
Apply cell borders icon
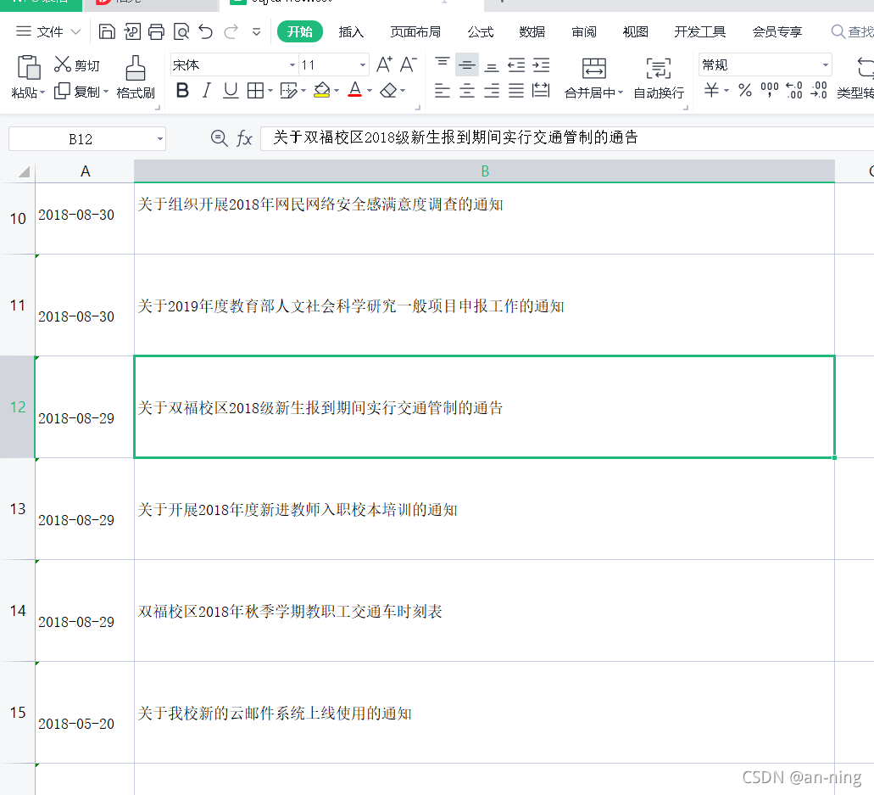[x=255, y=91]
